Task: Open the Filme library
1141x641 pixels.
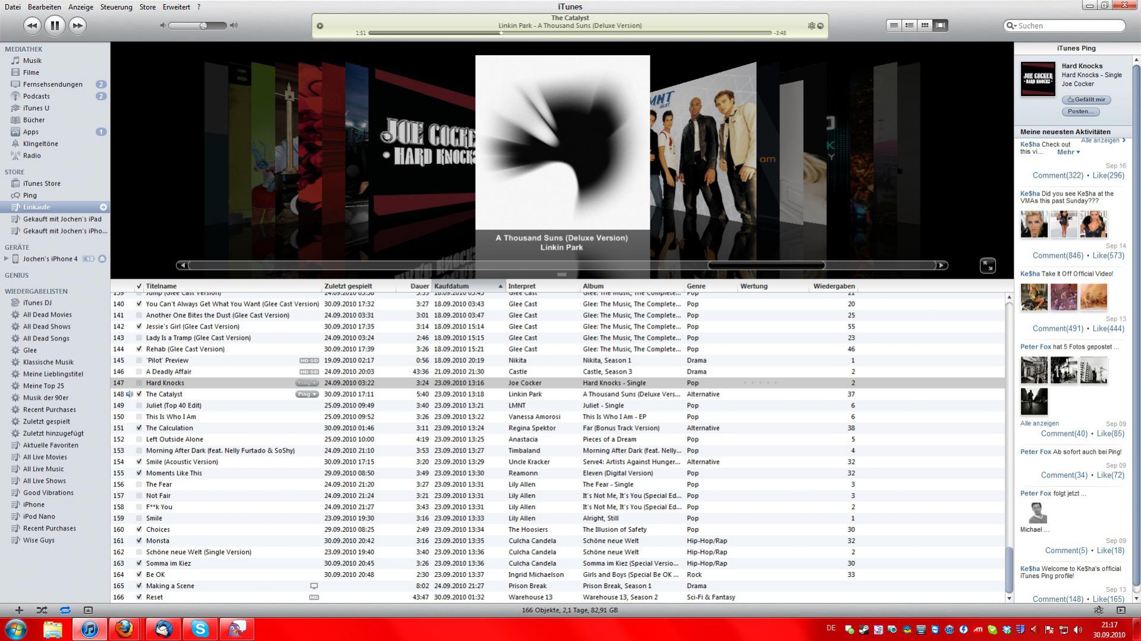Action: click(x=31, y=72)
